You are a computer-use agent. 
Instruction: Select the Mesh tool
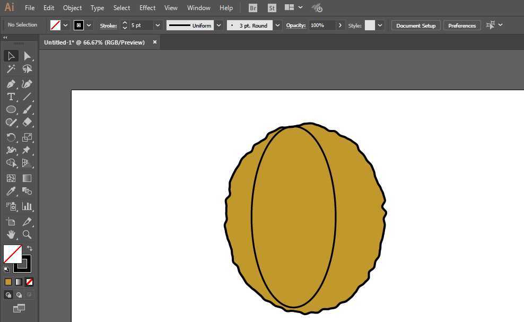11,178
